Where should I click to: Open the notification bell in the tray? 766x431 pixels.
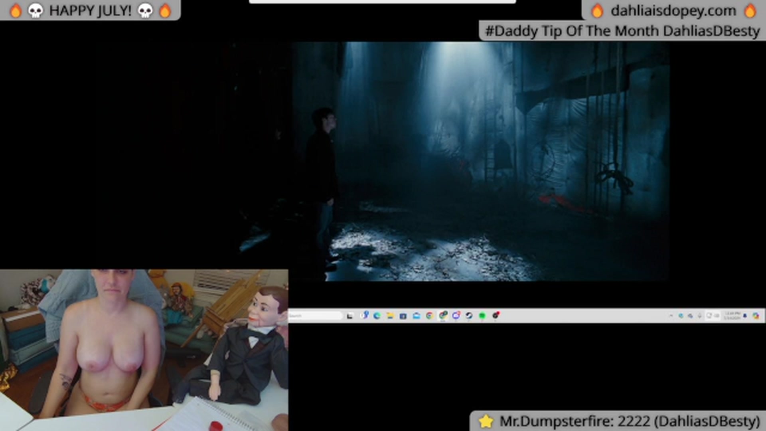coord(745,316)
